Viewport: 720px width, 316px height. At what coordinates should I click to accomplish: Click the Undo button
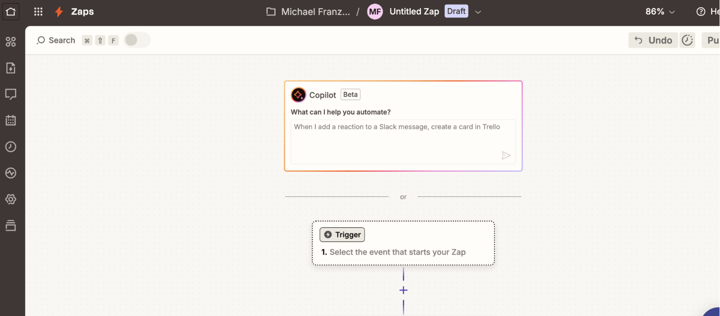pos(653,40)
